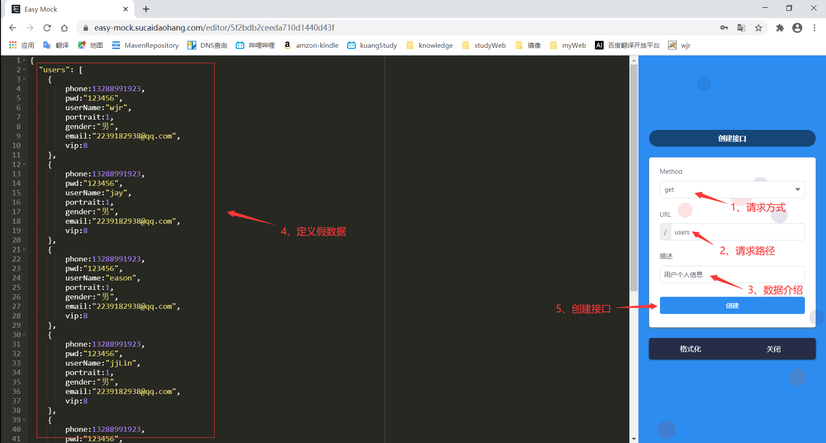Collapse the code fold at line 2

point(24,70)
